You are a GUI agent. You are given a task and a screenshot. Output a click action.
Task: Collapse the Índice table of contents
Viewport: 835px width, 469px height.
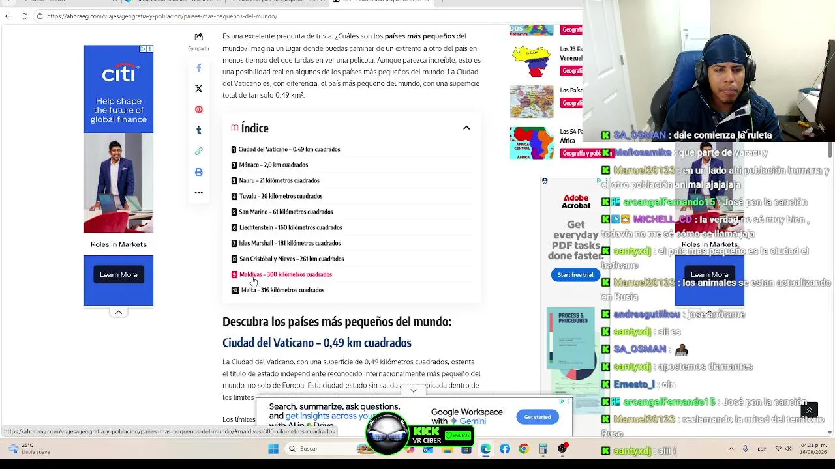pos(466,128)
